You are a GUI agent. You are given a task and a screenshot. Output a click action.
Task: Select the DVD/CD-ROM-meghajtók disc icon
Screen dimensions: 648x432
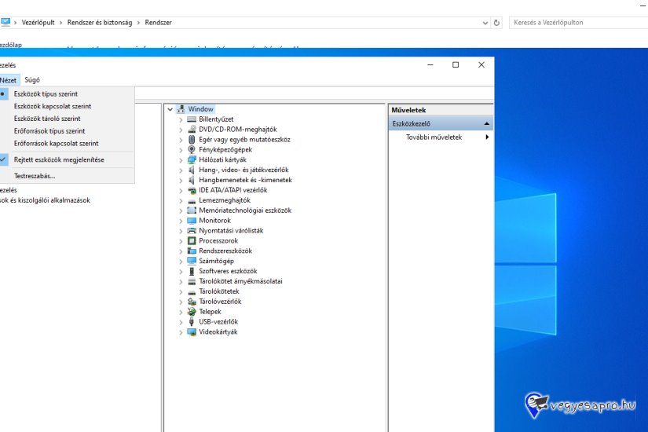pos(192,130)
